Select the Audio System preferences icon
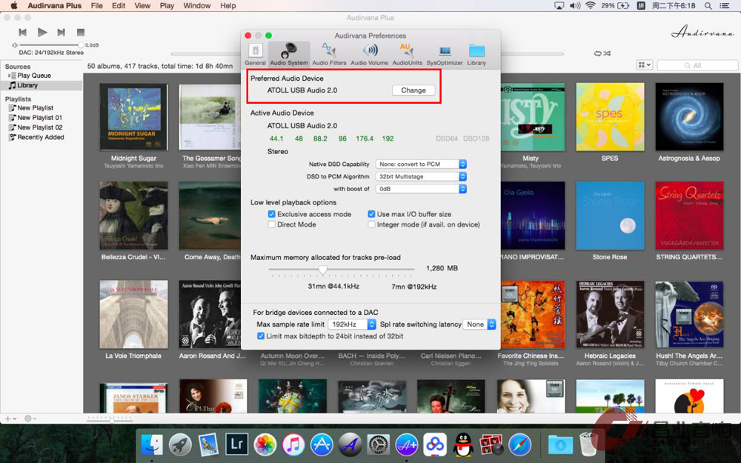Viewport: 741px width, 463px height. point(289,54)
